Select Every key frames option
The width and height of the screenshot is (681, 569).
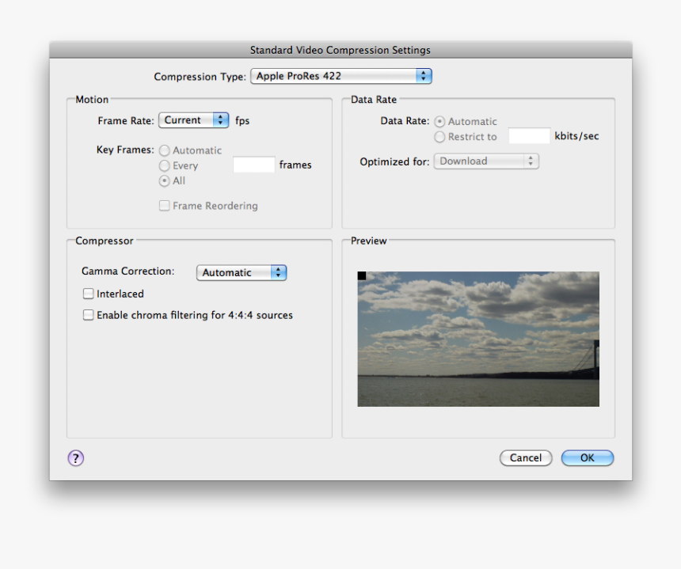164,165
